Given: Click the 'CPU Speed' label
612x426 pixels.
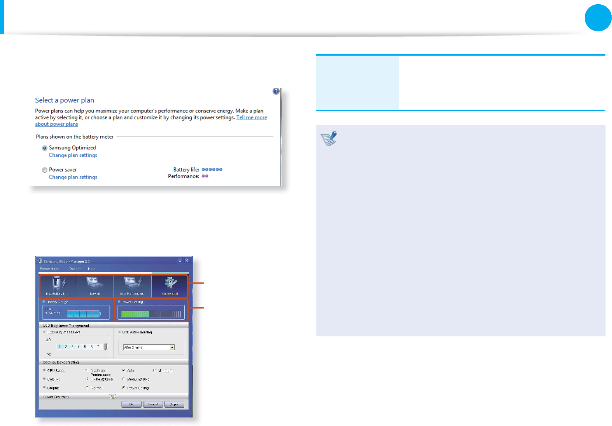Looking at the screenshot, I should (x=56, y=370).
